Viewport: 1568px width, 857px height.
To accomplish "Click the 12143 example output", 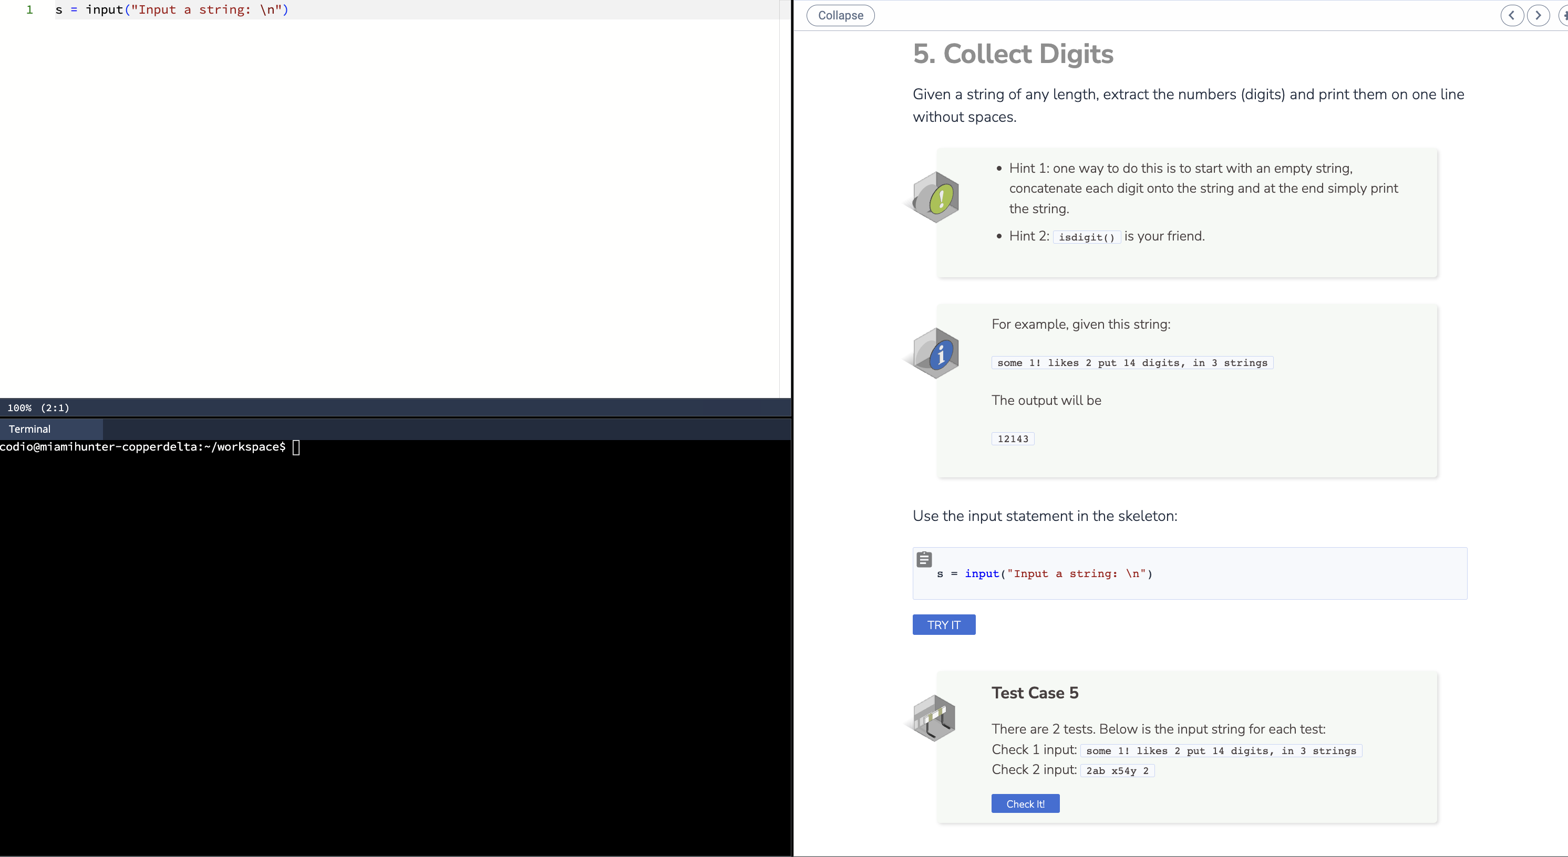I will pyautogui.click(x=1013, y=438).
